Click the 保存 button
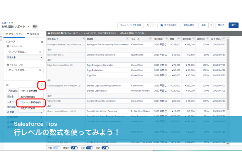The height and width of the screenshot is (160, 242). click(x=203, y=25)
